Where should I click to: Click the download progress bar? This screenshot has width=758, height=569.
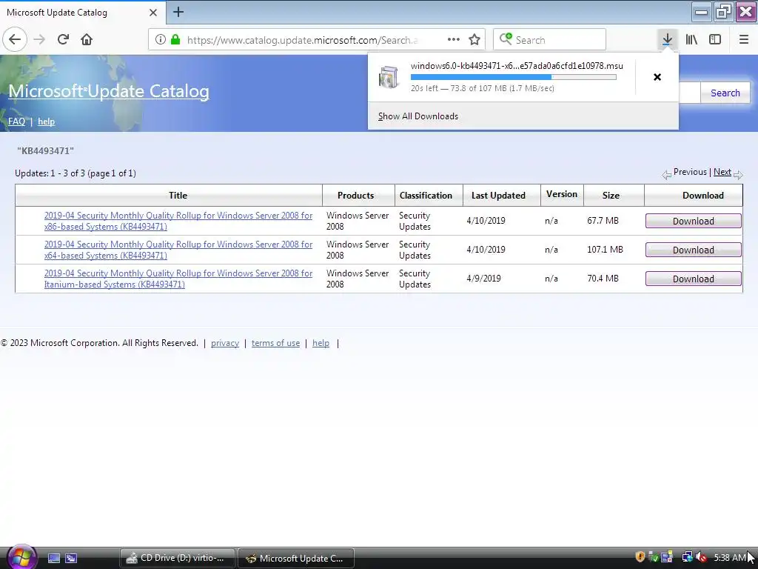click(x=514, y=77)
